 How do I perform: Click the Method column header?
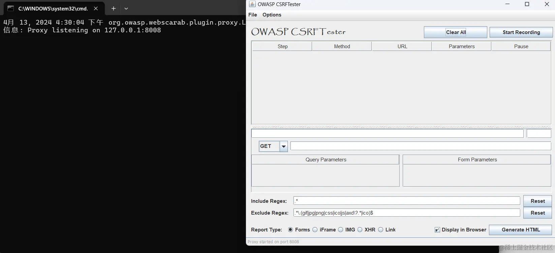[x=342, y=46]
